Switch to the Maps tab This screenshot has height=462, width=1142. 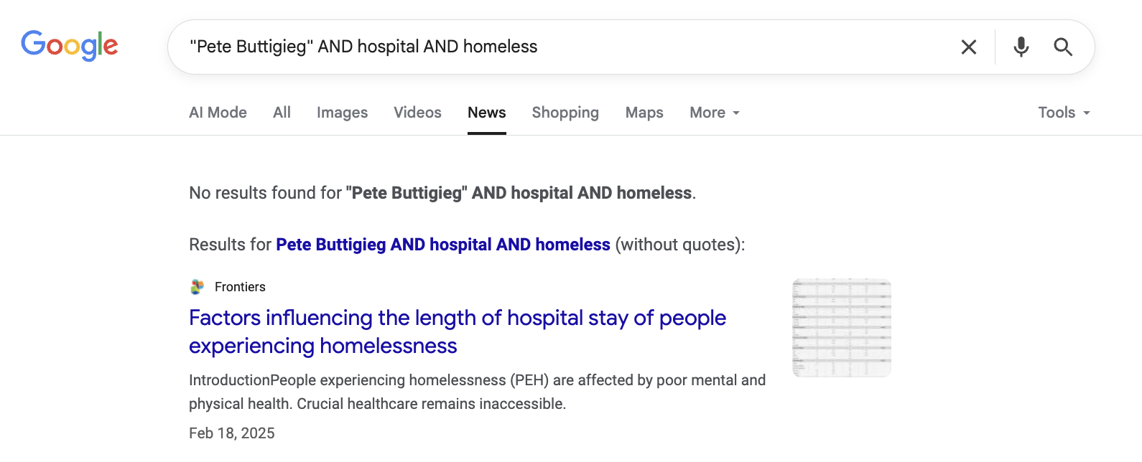pos(644,113)
